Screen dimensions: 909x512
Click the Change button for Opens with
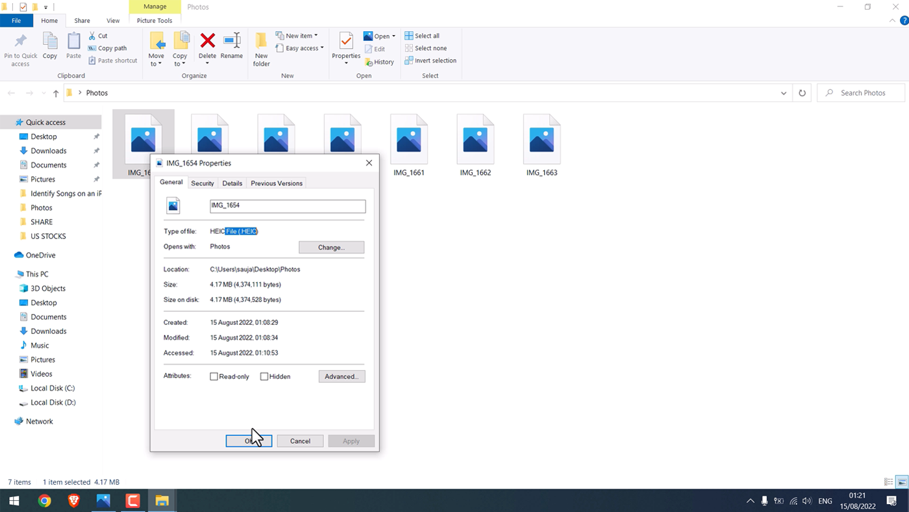[331, 247]
